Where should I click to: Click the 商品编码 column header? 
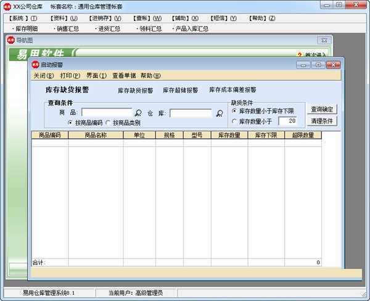pyautogui.click(x=50, y=135)
